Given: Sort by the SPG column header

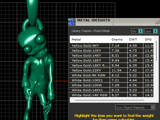Looking at the screenshot, I should [148, 39].
